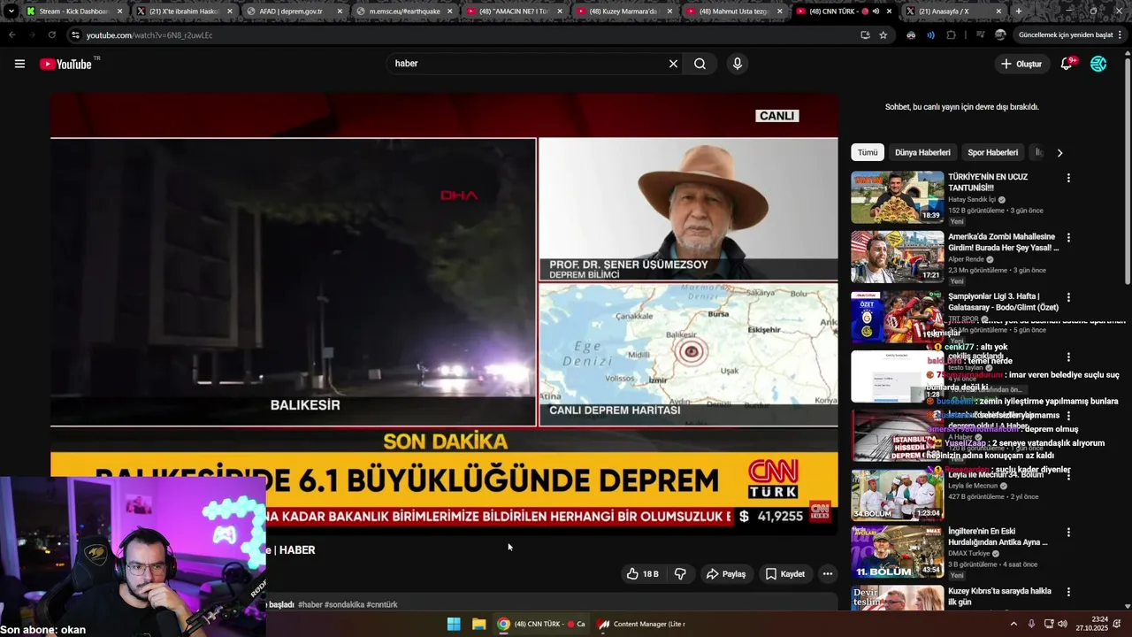Close the Kick Dashboard browser tab
This screenshot has height=637, width=1132.
coord(120,12)
